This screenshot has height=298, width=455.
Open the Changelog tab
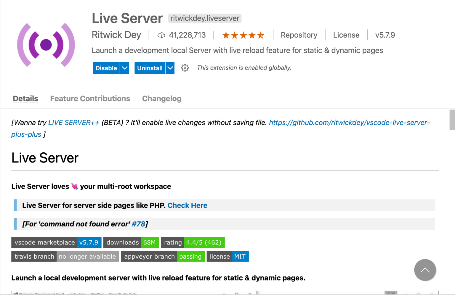click(162, 99)
